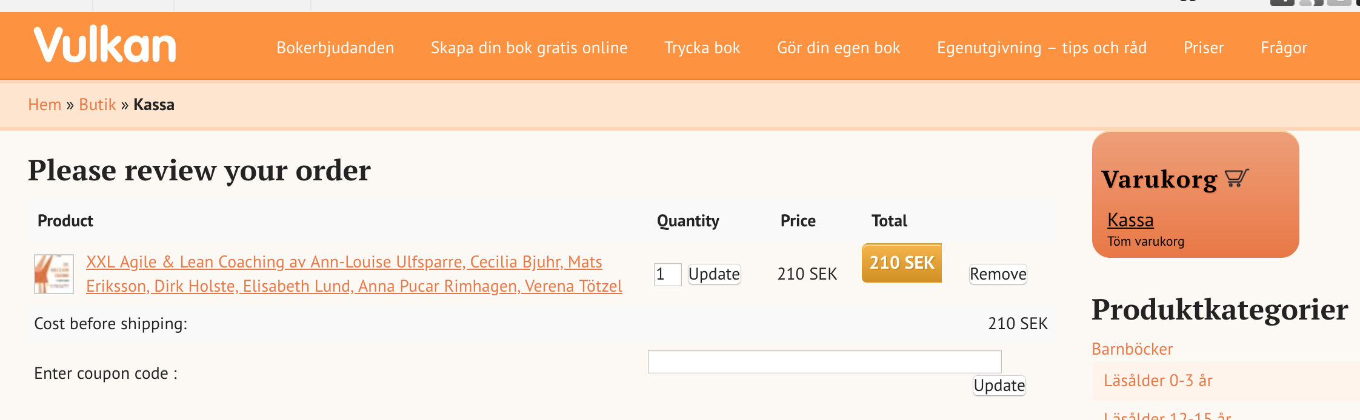This screenshot has height=420, width=1360.
Task: Select the Barnböcker category
Action: pyautogui.click(x=1132, y=349)
